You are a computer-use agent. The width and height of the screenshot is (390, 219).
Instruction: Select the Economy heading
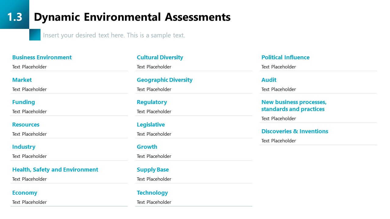[x=25, y=193]
